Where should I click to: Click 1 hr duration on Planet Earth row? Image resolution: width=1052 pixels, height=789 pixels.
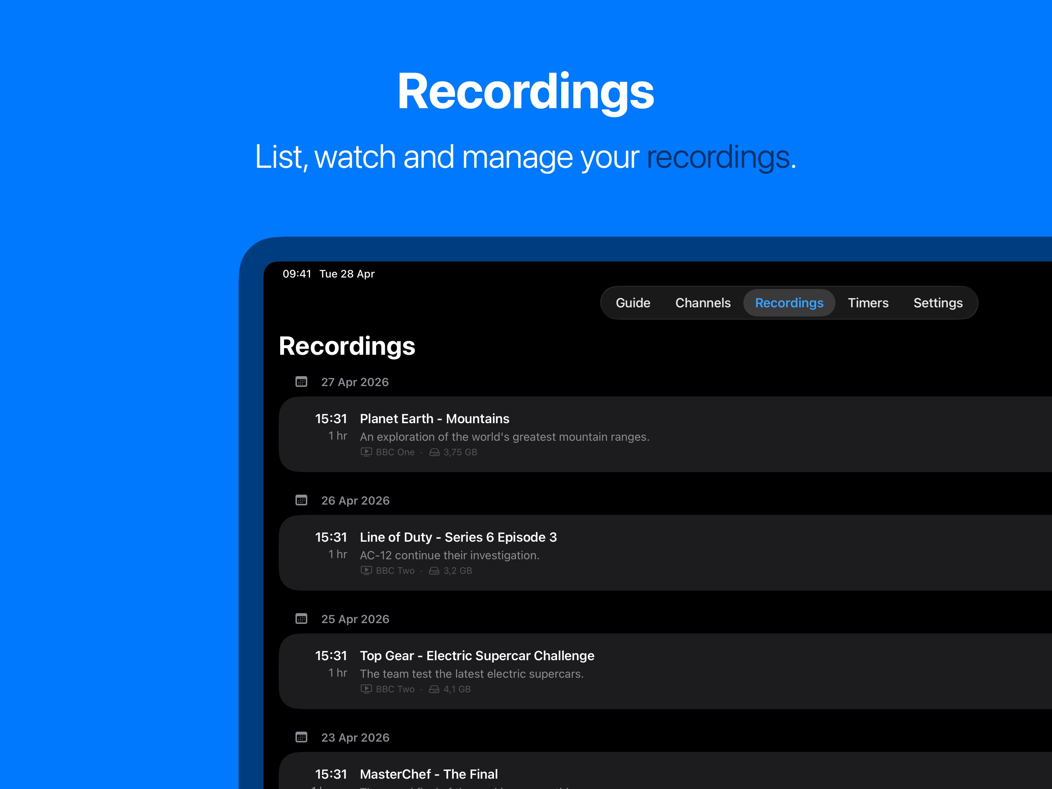point(338,436)
